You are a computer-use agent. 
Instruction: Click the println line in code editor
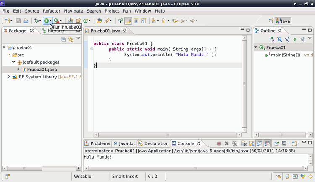coord(170,55)
